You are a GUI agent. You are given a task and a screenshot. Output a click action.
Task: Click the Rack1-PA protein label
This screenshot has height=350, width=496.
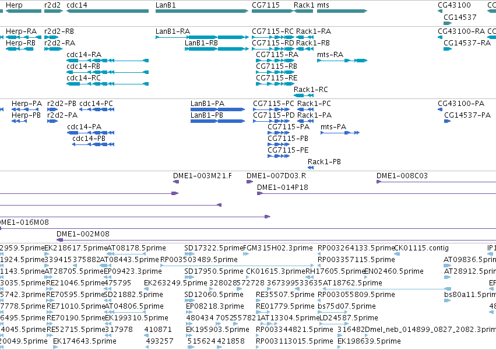(314, 115)
